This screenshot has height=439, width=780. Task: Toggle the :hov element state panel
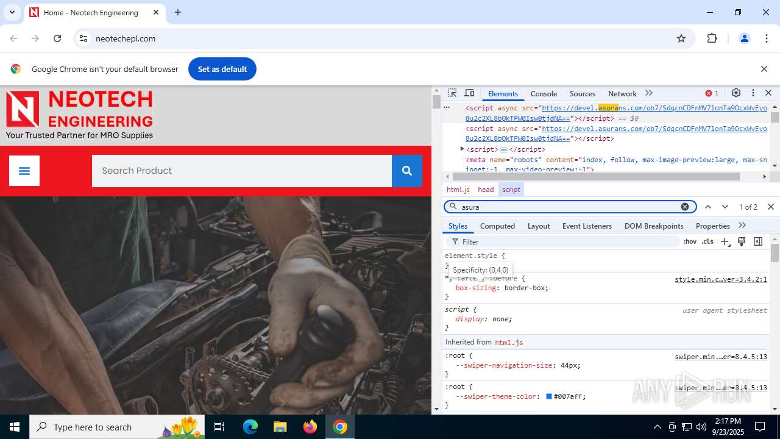click(x=690, y=242)
